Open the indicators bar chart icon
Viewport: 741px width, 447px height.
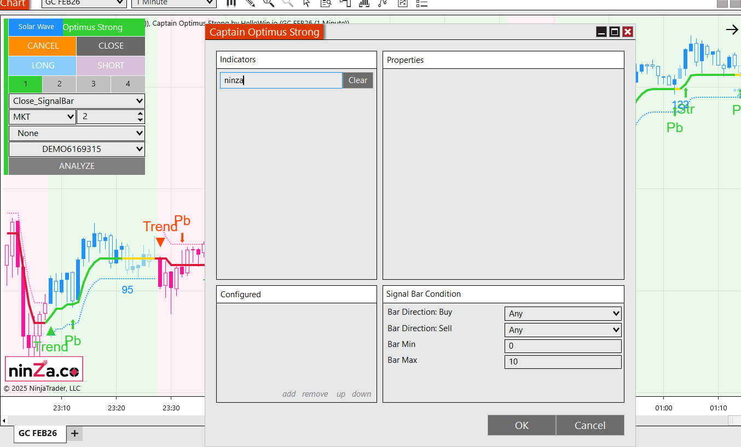tap(364, 3)
